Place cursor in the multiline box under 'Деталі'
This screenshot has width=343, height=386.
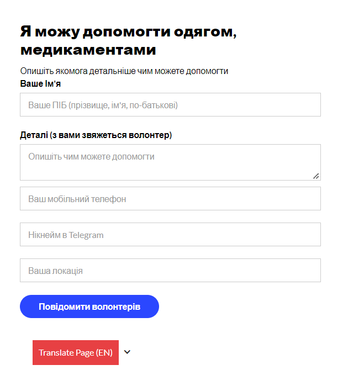click(x=170, y=162)
